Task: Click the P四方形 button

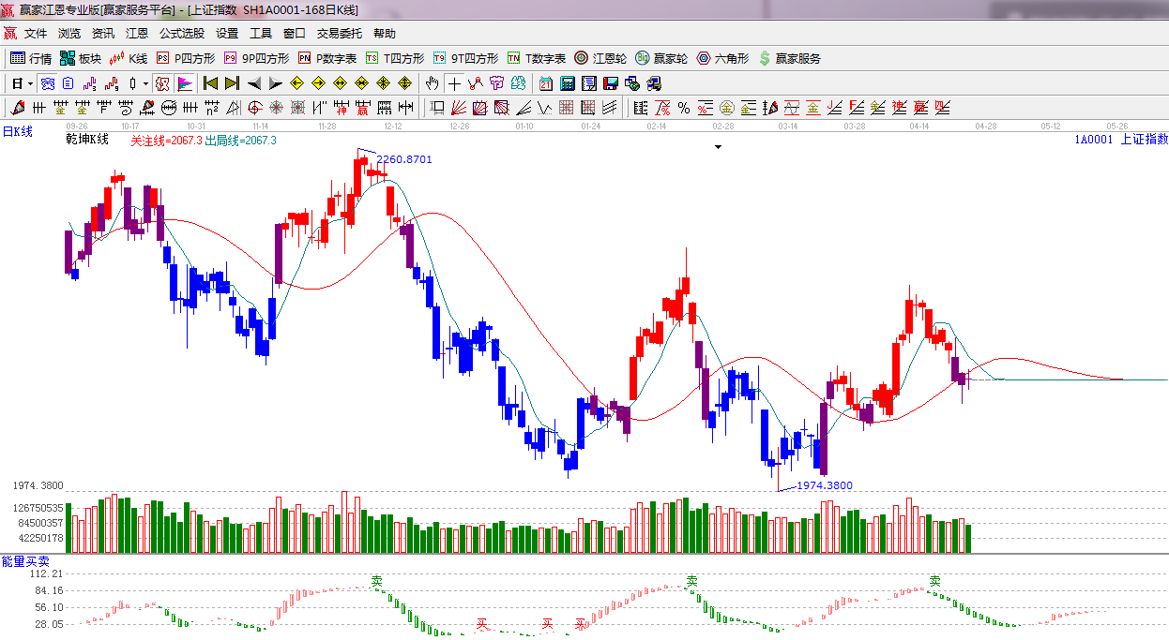Action: [x=186, y=58]
